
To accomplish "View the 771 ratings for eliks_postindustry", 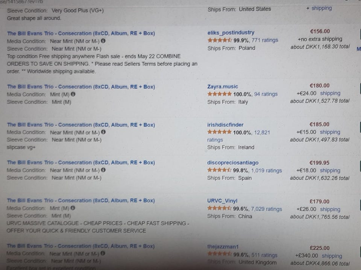I will click(265, 40).
